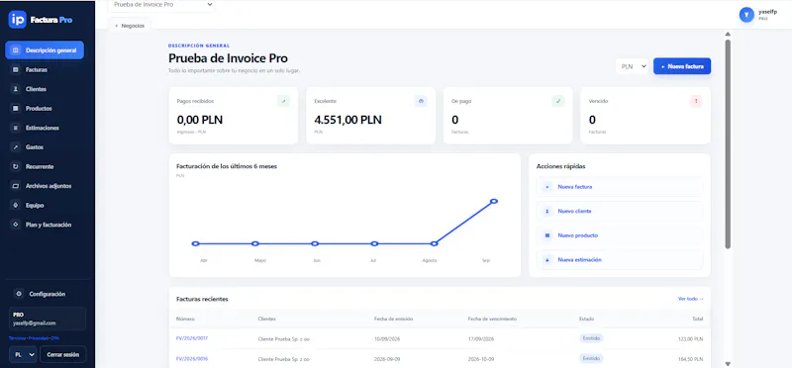Click the De pago card check icon
The height and width of the screenshot is (368, 792).
pos(558,101)
